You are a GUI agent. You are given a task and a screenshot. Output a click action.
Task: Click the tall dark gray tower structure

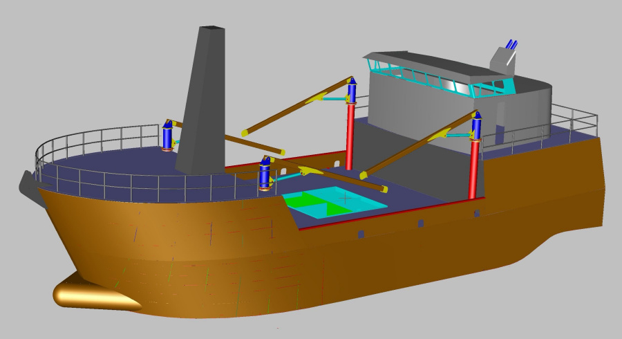pyautogui.click(x=204, y=104)
